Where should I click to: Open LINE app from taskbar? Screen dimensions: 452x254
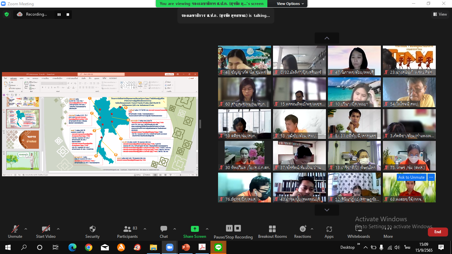[218, 247]
